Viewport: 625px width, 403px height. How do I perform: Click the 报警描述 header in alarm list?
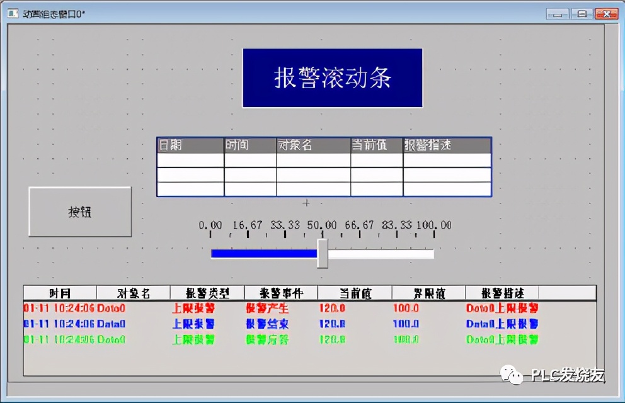(x=502, y=293)
